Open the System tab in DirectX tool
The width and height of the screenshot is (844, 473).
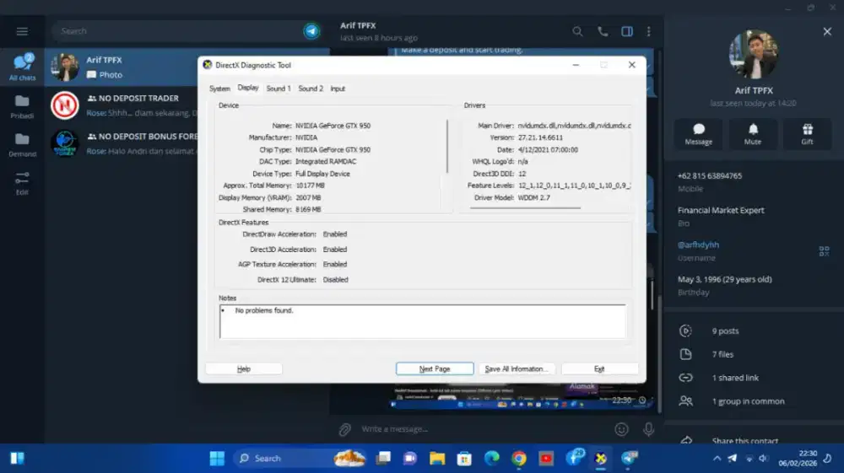[x=219, y=89]
